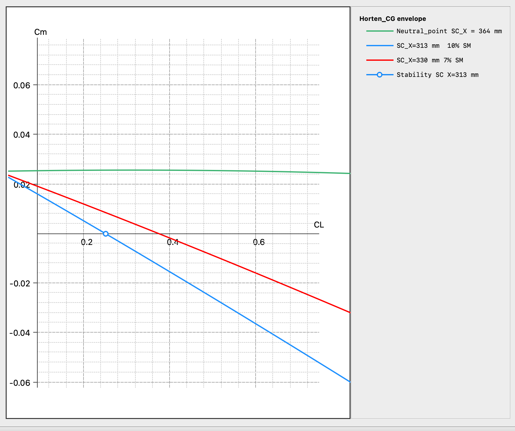The image size is (515, 431).
Task: Select the 'Stability SC X=313 mm' legend label
Action: (437, 75)
